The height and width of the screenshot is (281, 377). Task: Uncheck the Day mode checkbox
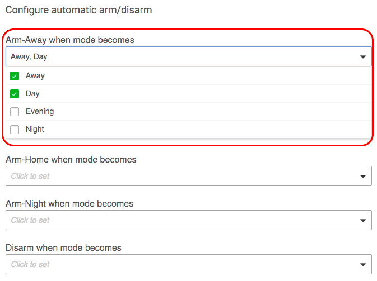[15, 94]
